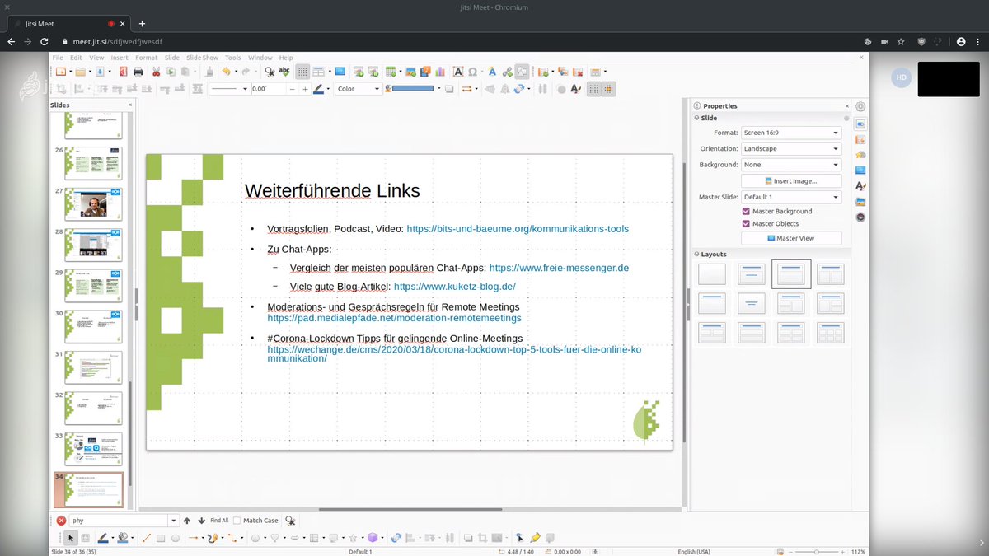Click the Special Character omega icon
This screenshot has height=556, width=989.
click(x=472, y=72)
